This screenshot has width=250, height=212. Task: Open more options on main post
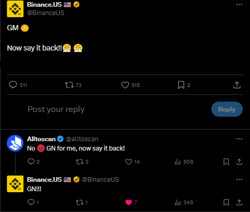coord(239,5)
